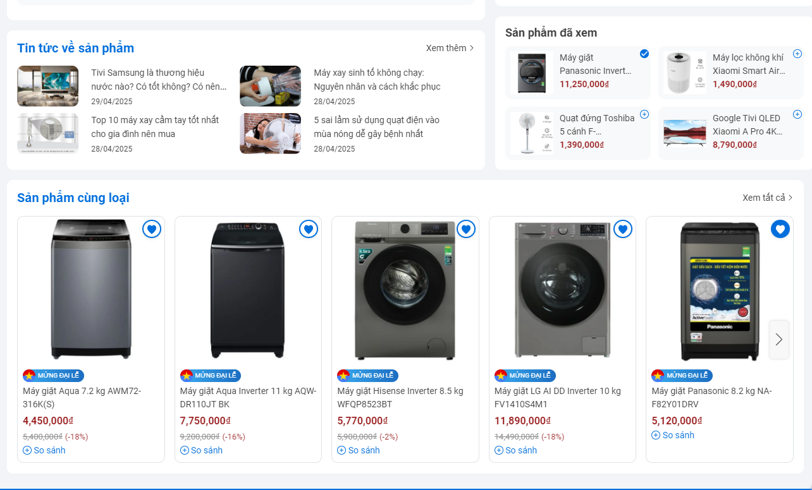Click the blender not working article thumbnail

(270, 86)
